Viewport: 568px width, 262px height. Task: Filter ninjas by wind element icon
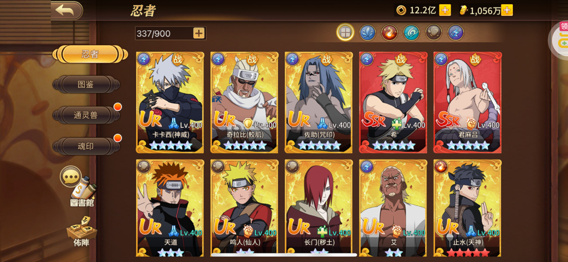point(412,33)
